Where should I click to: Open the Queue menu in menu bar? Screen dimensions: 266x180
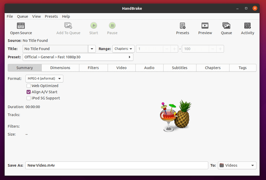coord(23,16)
